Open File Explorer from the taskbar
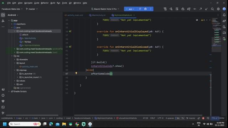This screenshot has height=128, width=228. tap(64, 124)
